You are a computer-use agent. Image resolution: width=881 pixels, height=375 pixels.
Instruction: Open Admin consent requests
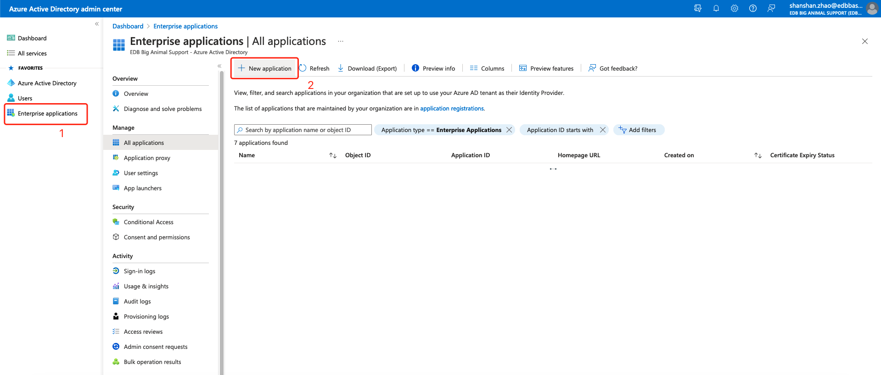(x=155, y=347)
